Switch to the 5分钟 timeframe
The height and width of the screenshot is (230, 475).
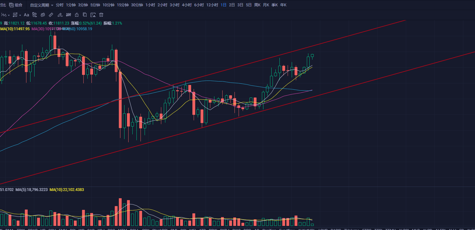point(95,5)
